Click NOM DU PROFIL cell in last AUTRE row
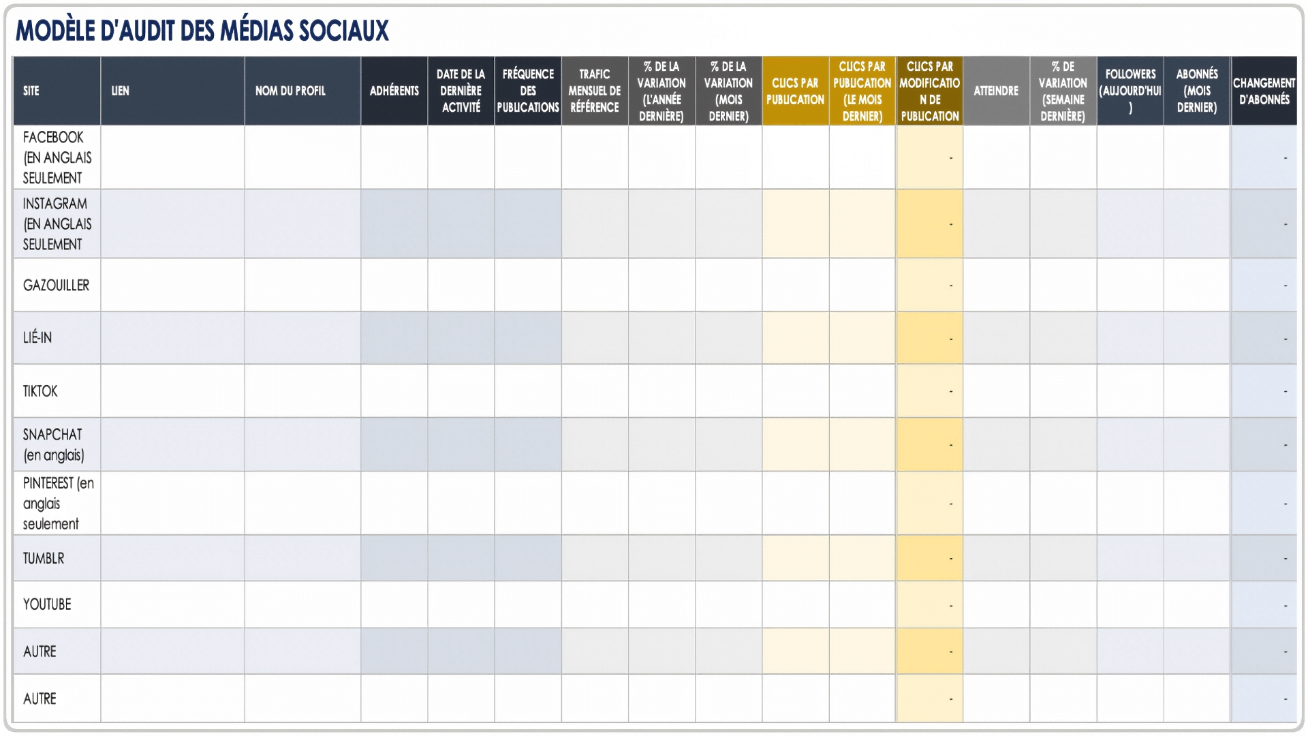Screen dimensions: 1308x736 pyautogui.click(x=302, y=699)
